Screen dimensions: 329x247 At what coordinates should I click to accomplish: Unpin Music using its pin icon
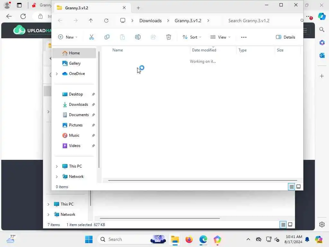click(x=93, y=135)
